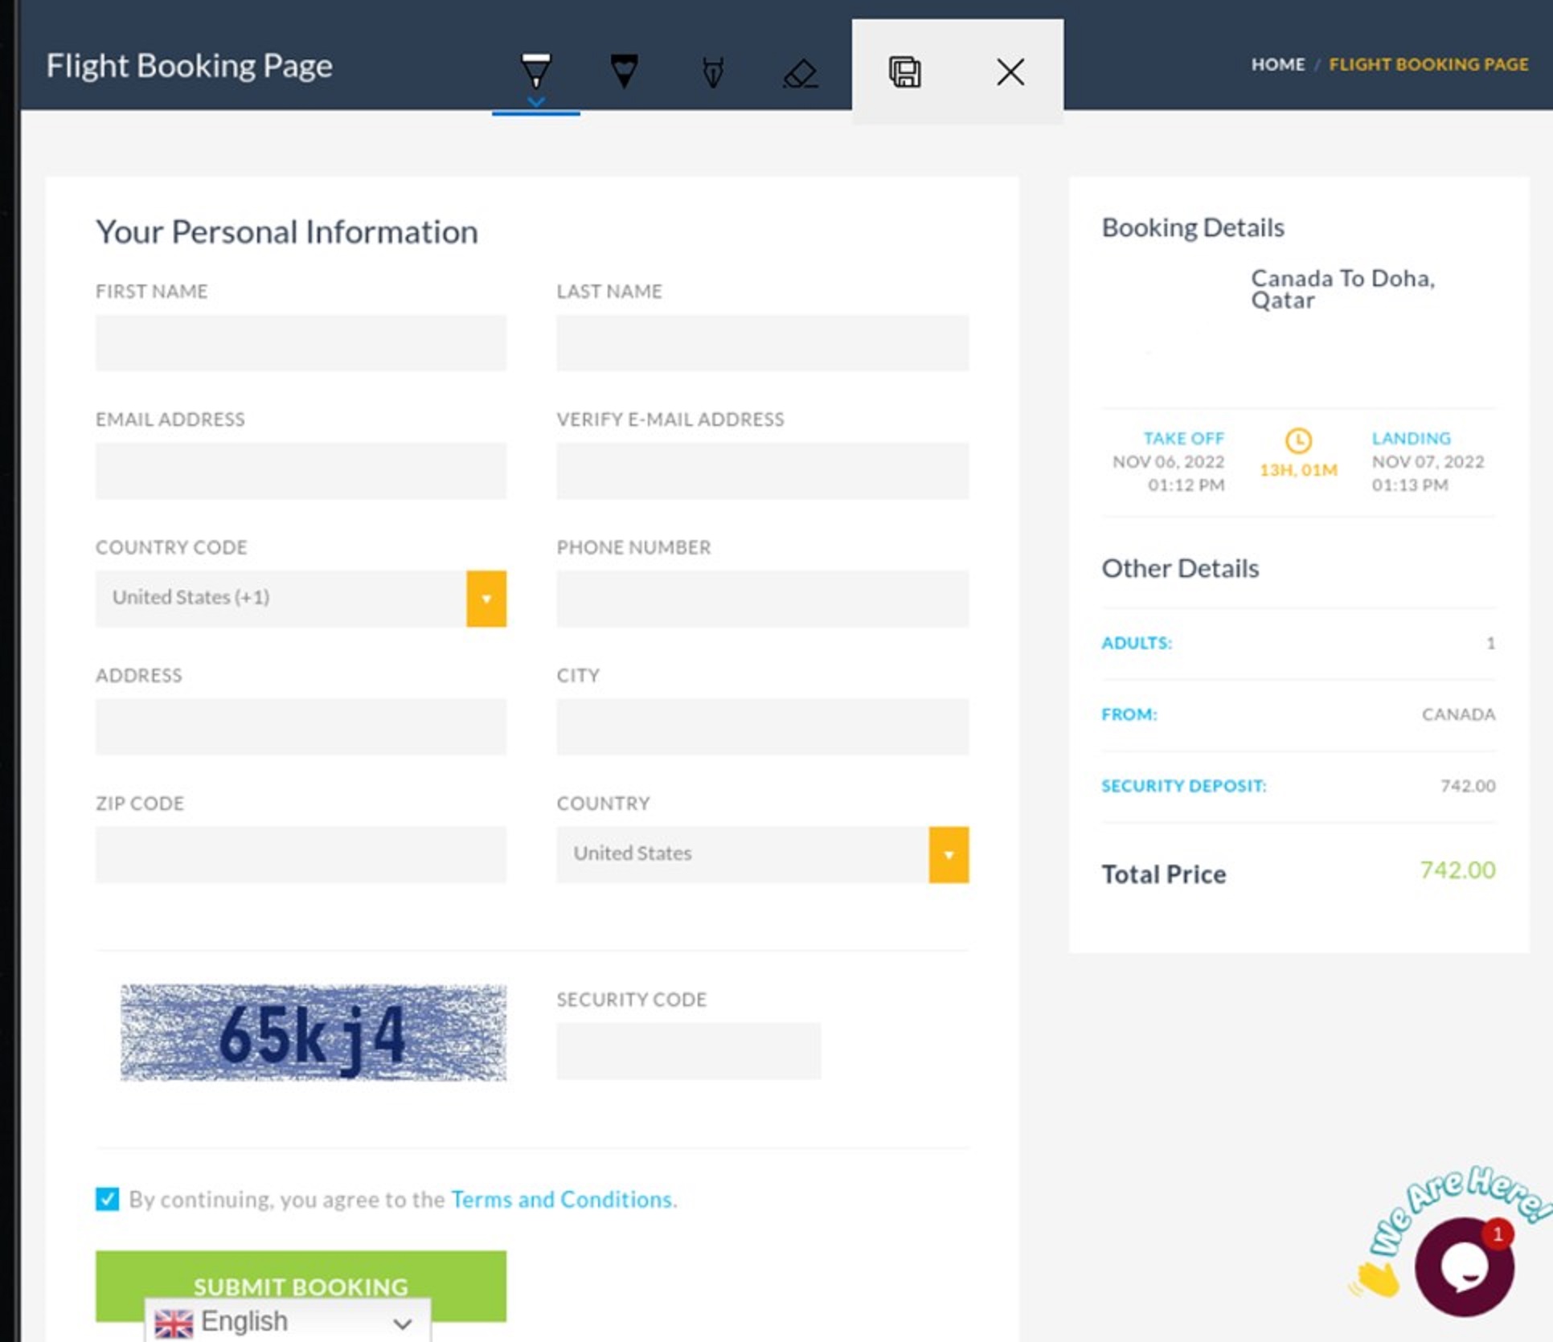Click the captcha image 65kj4
The width and height of the screenshot is (1553, 1342).
point(313,1033)
